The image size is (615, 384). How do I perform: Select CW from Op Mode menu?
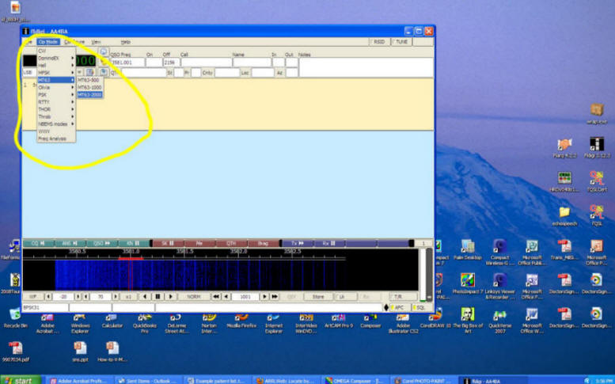click(x=56, y=51)
